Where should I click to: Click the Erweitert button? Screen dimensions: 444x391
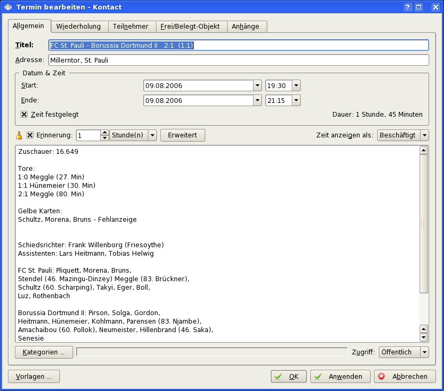(x=182, y=135)
